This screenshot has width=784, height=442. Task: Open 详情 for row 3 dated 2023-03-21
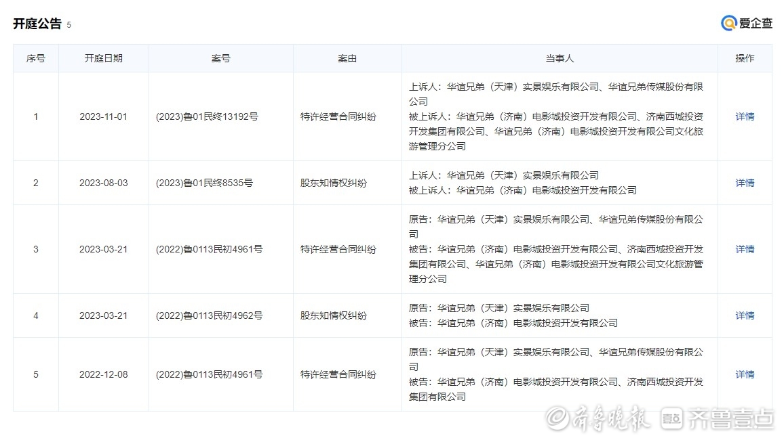click(745, 249)
